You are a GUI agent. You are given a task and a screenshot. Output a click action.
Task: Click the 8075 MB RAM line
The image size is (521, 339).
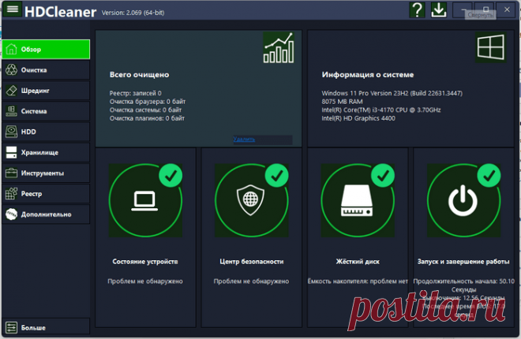tap(343, 102)
